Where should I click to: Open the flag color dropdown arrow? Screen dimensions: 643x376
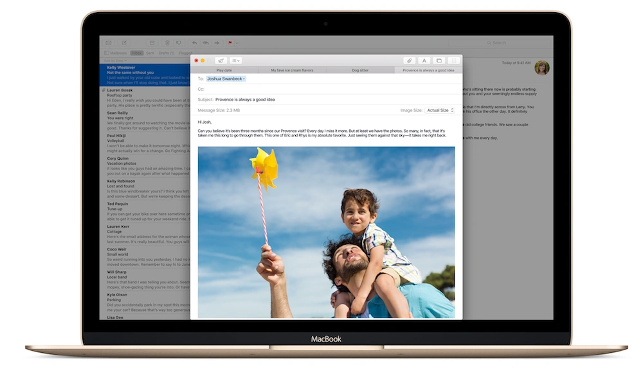(237, 43)
